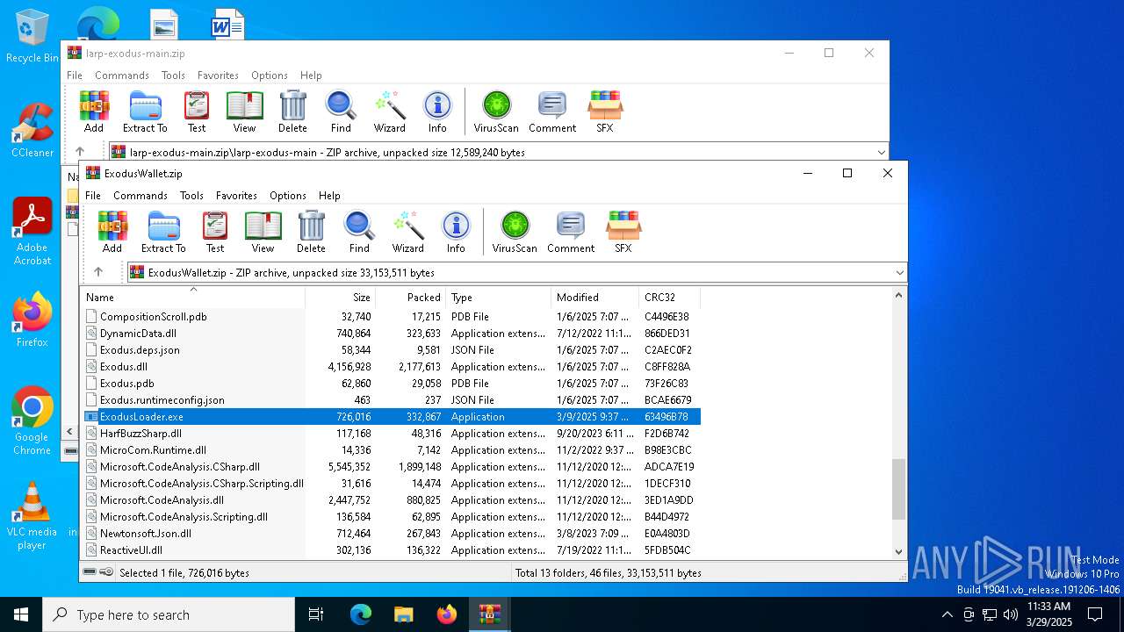Click SFX icon in ExodusWallet.zip window
This screenshot has width=1124, height=632.
[x=623, y=232]
